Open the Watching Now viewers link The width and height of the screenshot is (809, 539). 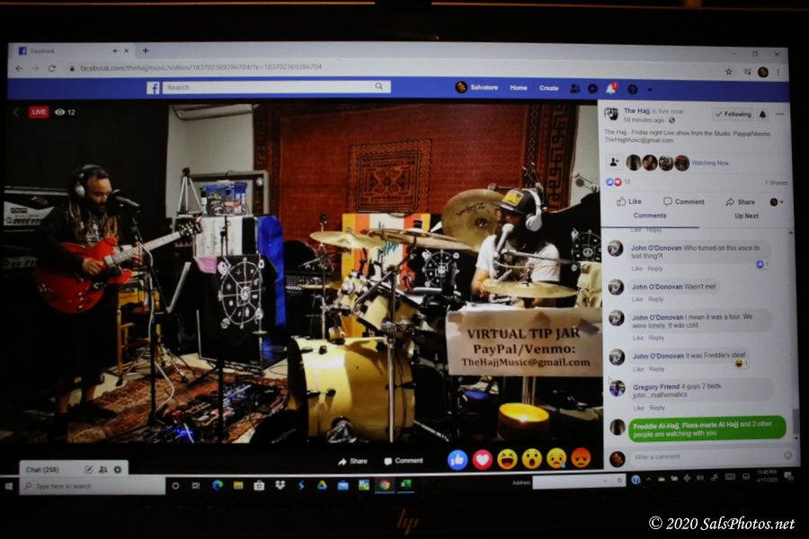pyautogui.click(x=710, y=163)
